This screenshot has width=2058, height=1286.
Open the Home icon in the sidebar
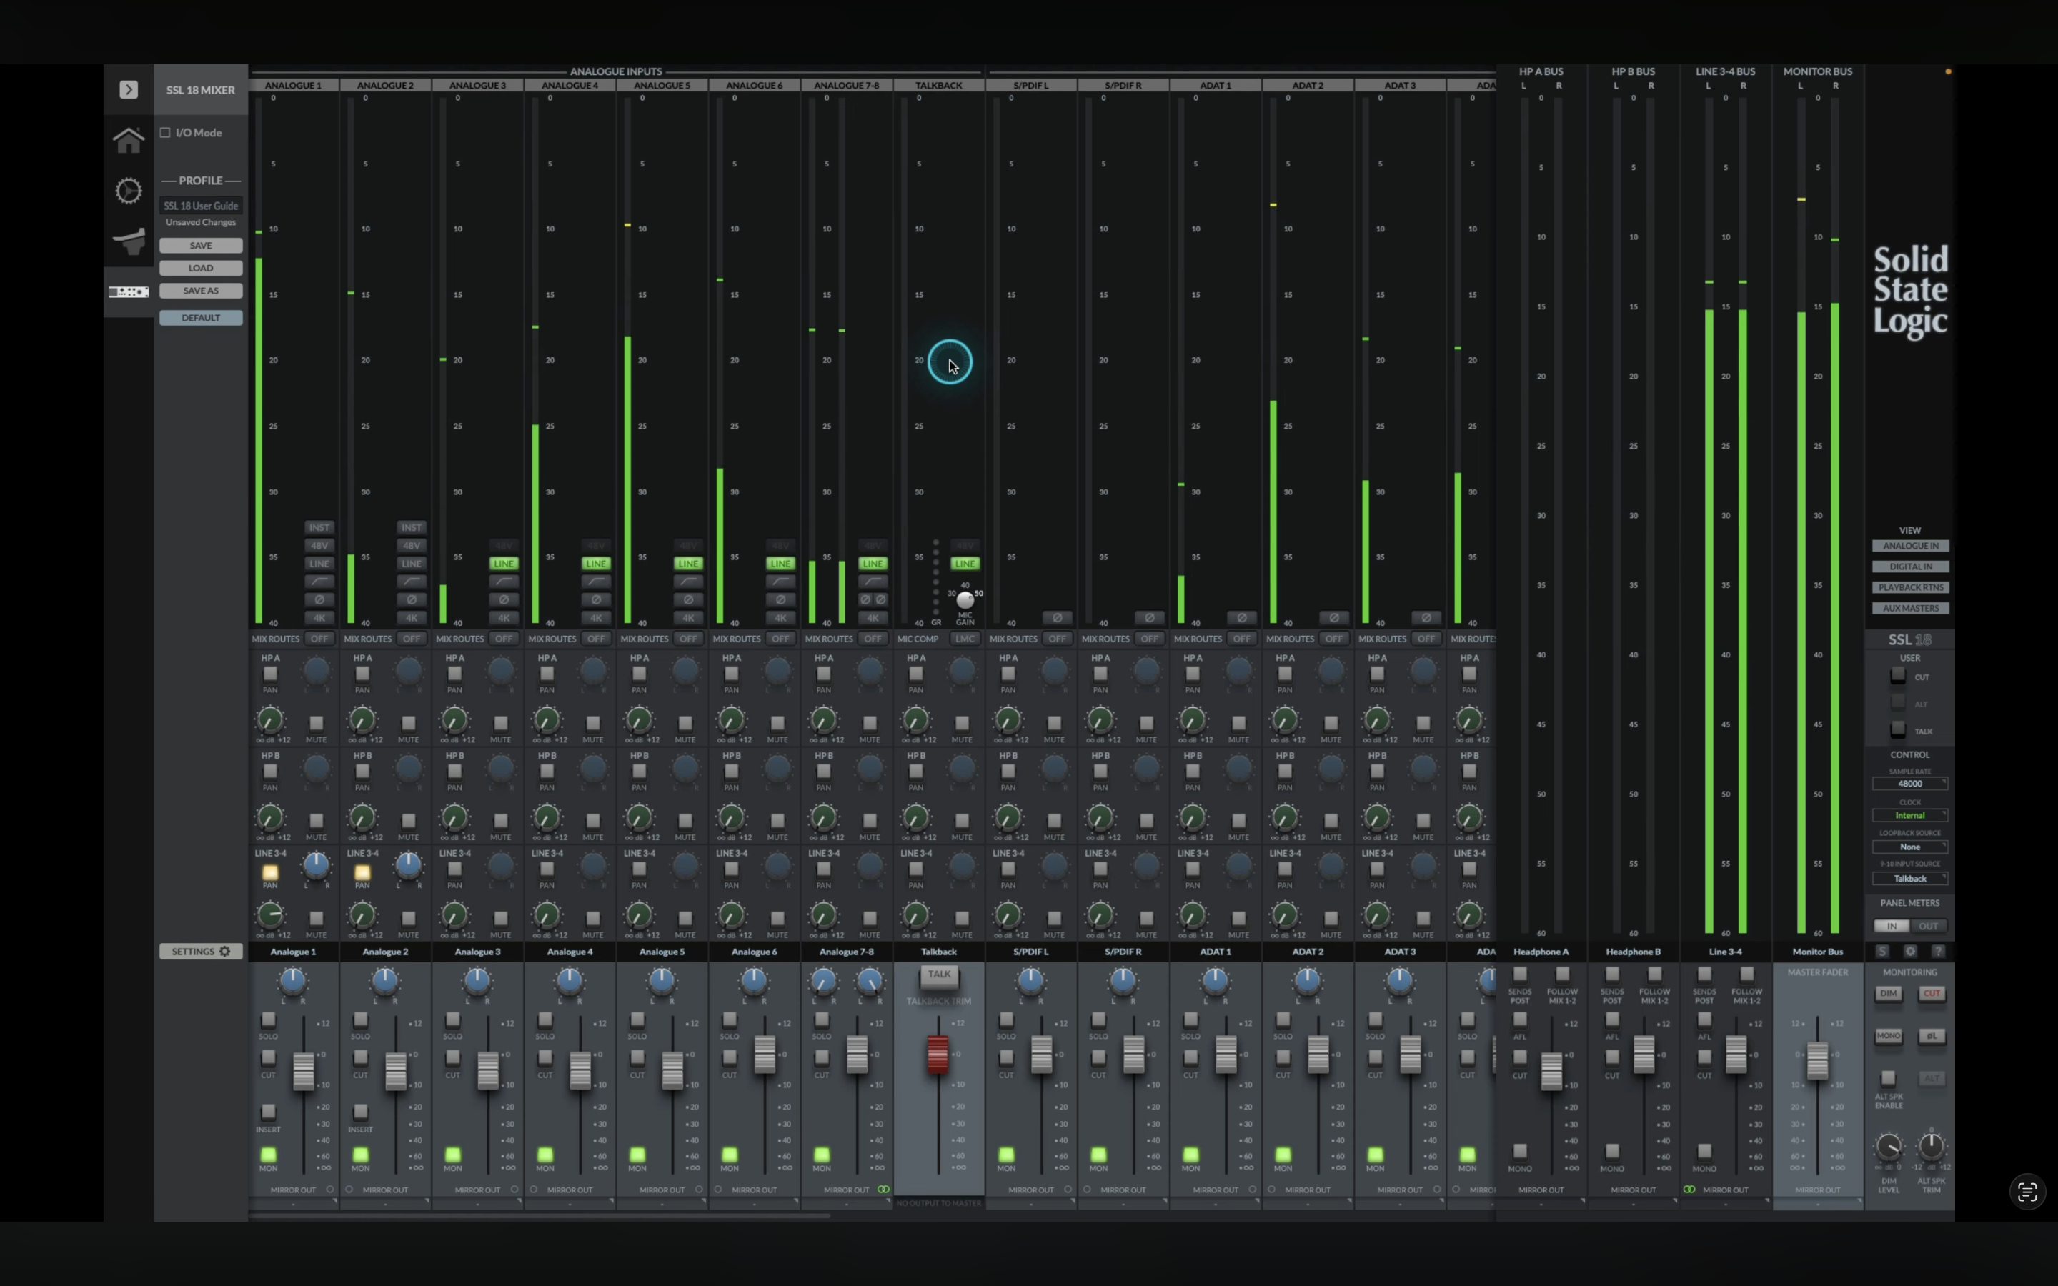(x=129, y=139)
